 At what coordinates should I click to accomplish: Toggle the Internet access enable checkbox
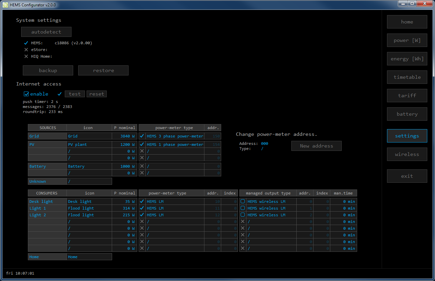coord(27,94)
